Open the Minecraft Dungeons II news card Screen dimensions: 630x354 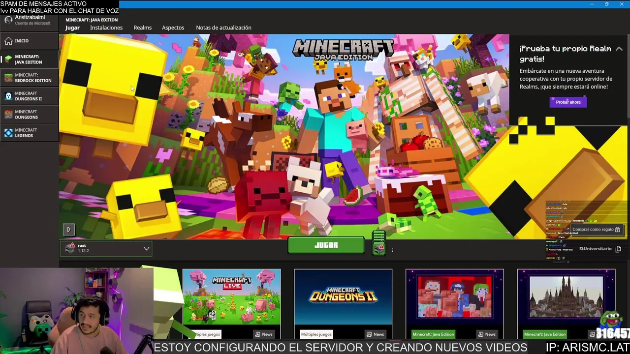(343, 304)
